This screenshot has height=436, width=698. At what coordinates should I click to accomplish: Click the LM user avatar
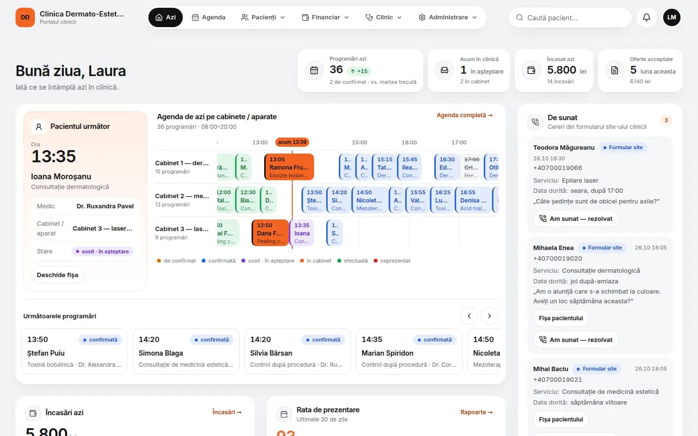click(672, 17)
